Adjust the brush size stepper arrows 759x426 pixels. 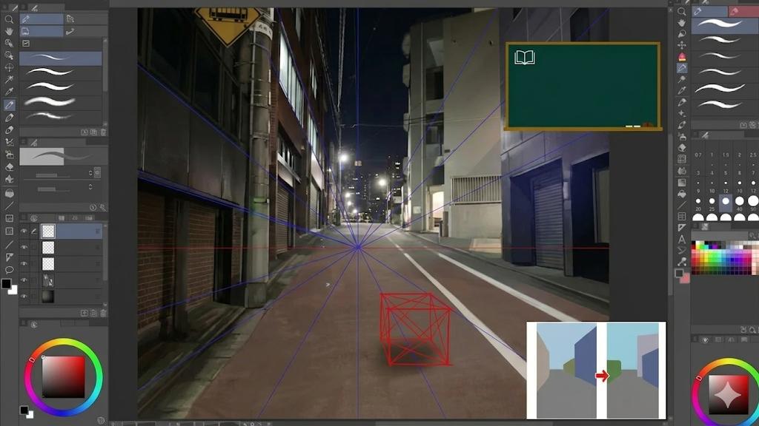(90, 173)
